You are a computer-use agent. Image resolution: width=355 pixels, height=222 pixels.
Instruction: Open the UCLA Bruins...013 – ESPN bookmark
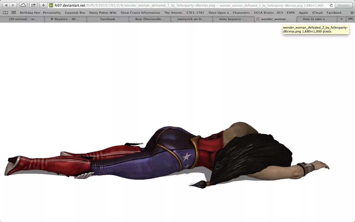click(x=274, y=13)
